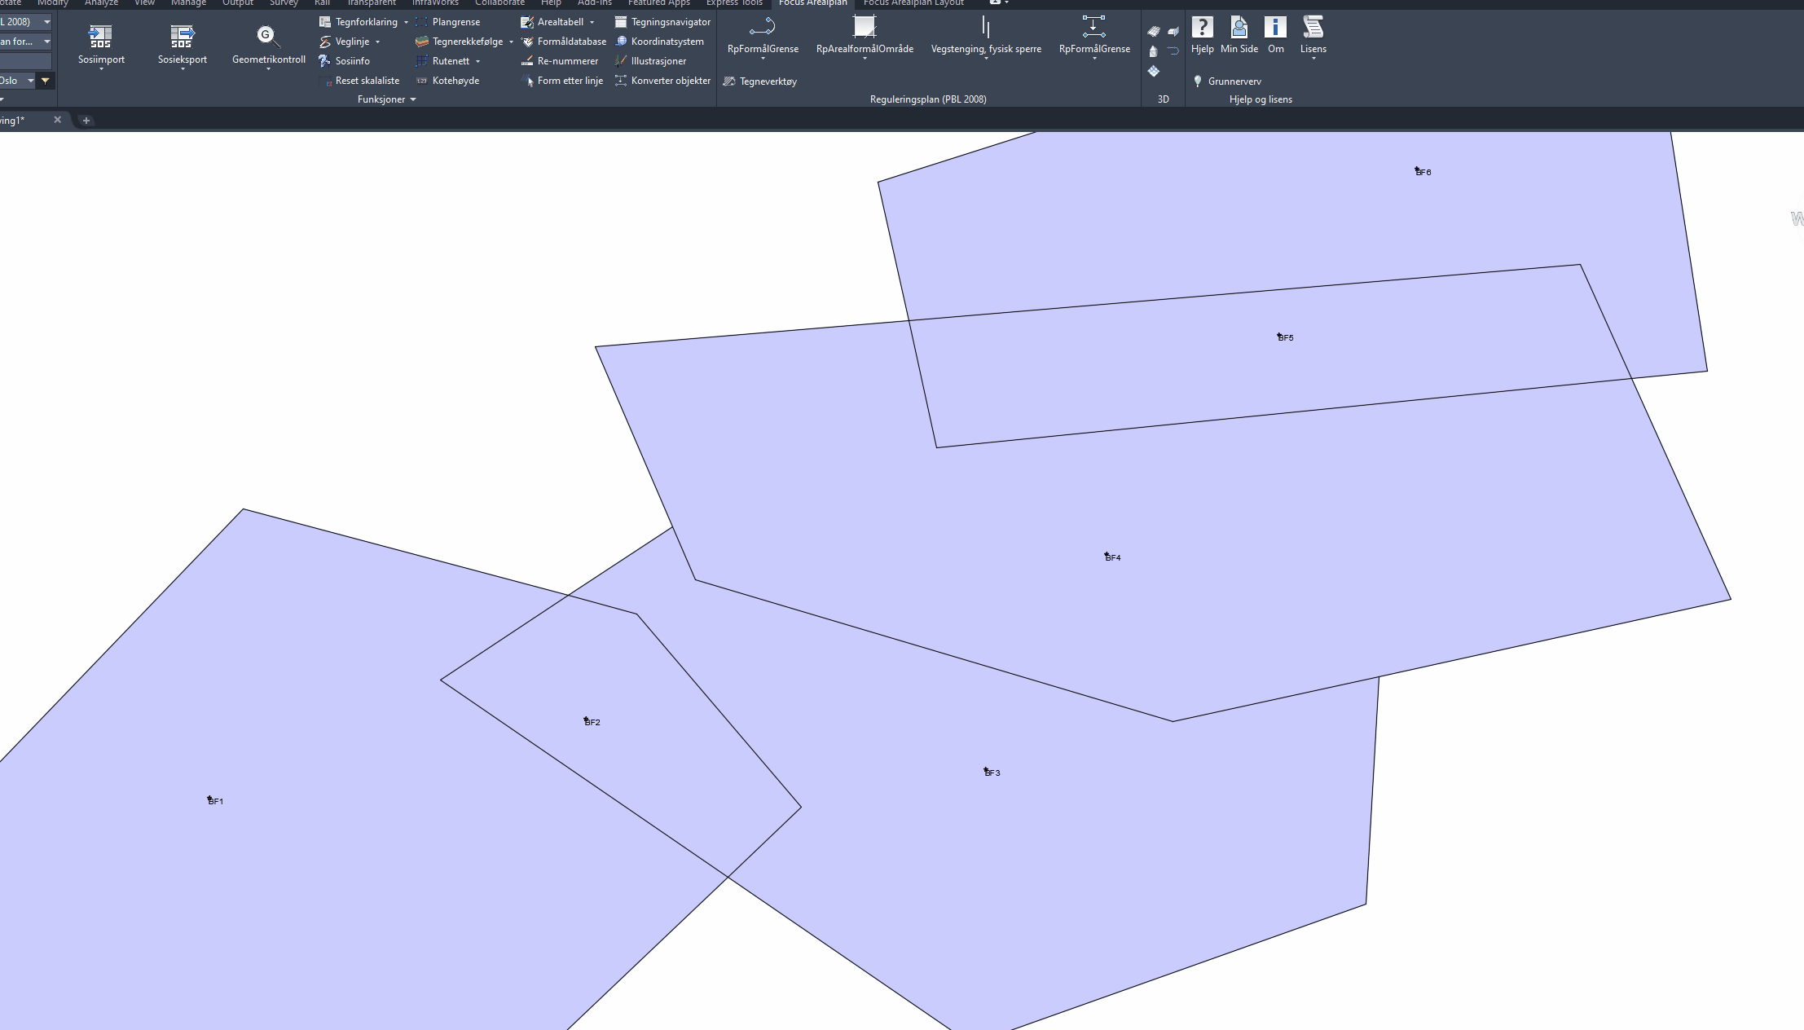This screenshot has width=1804, height=1030.
Task: Open Formåldatabase
Action: pyautogui.click(x=571, y=42)
